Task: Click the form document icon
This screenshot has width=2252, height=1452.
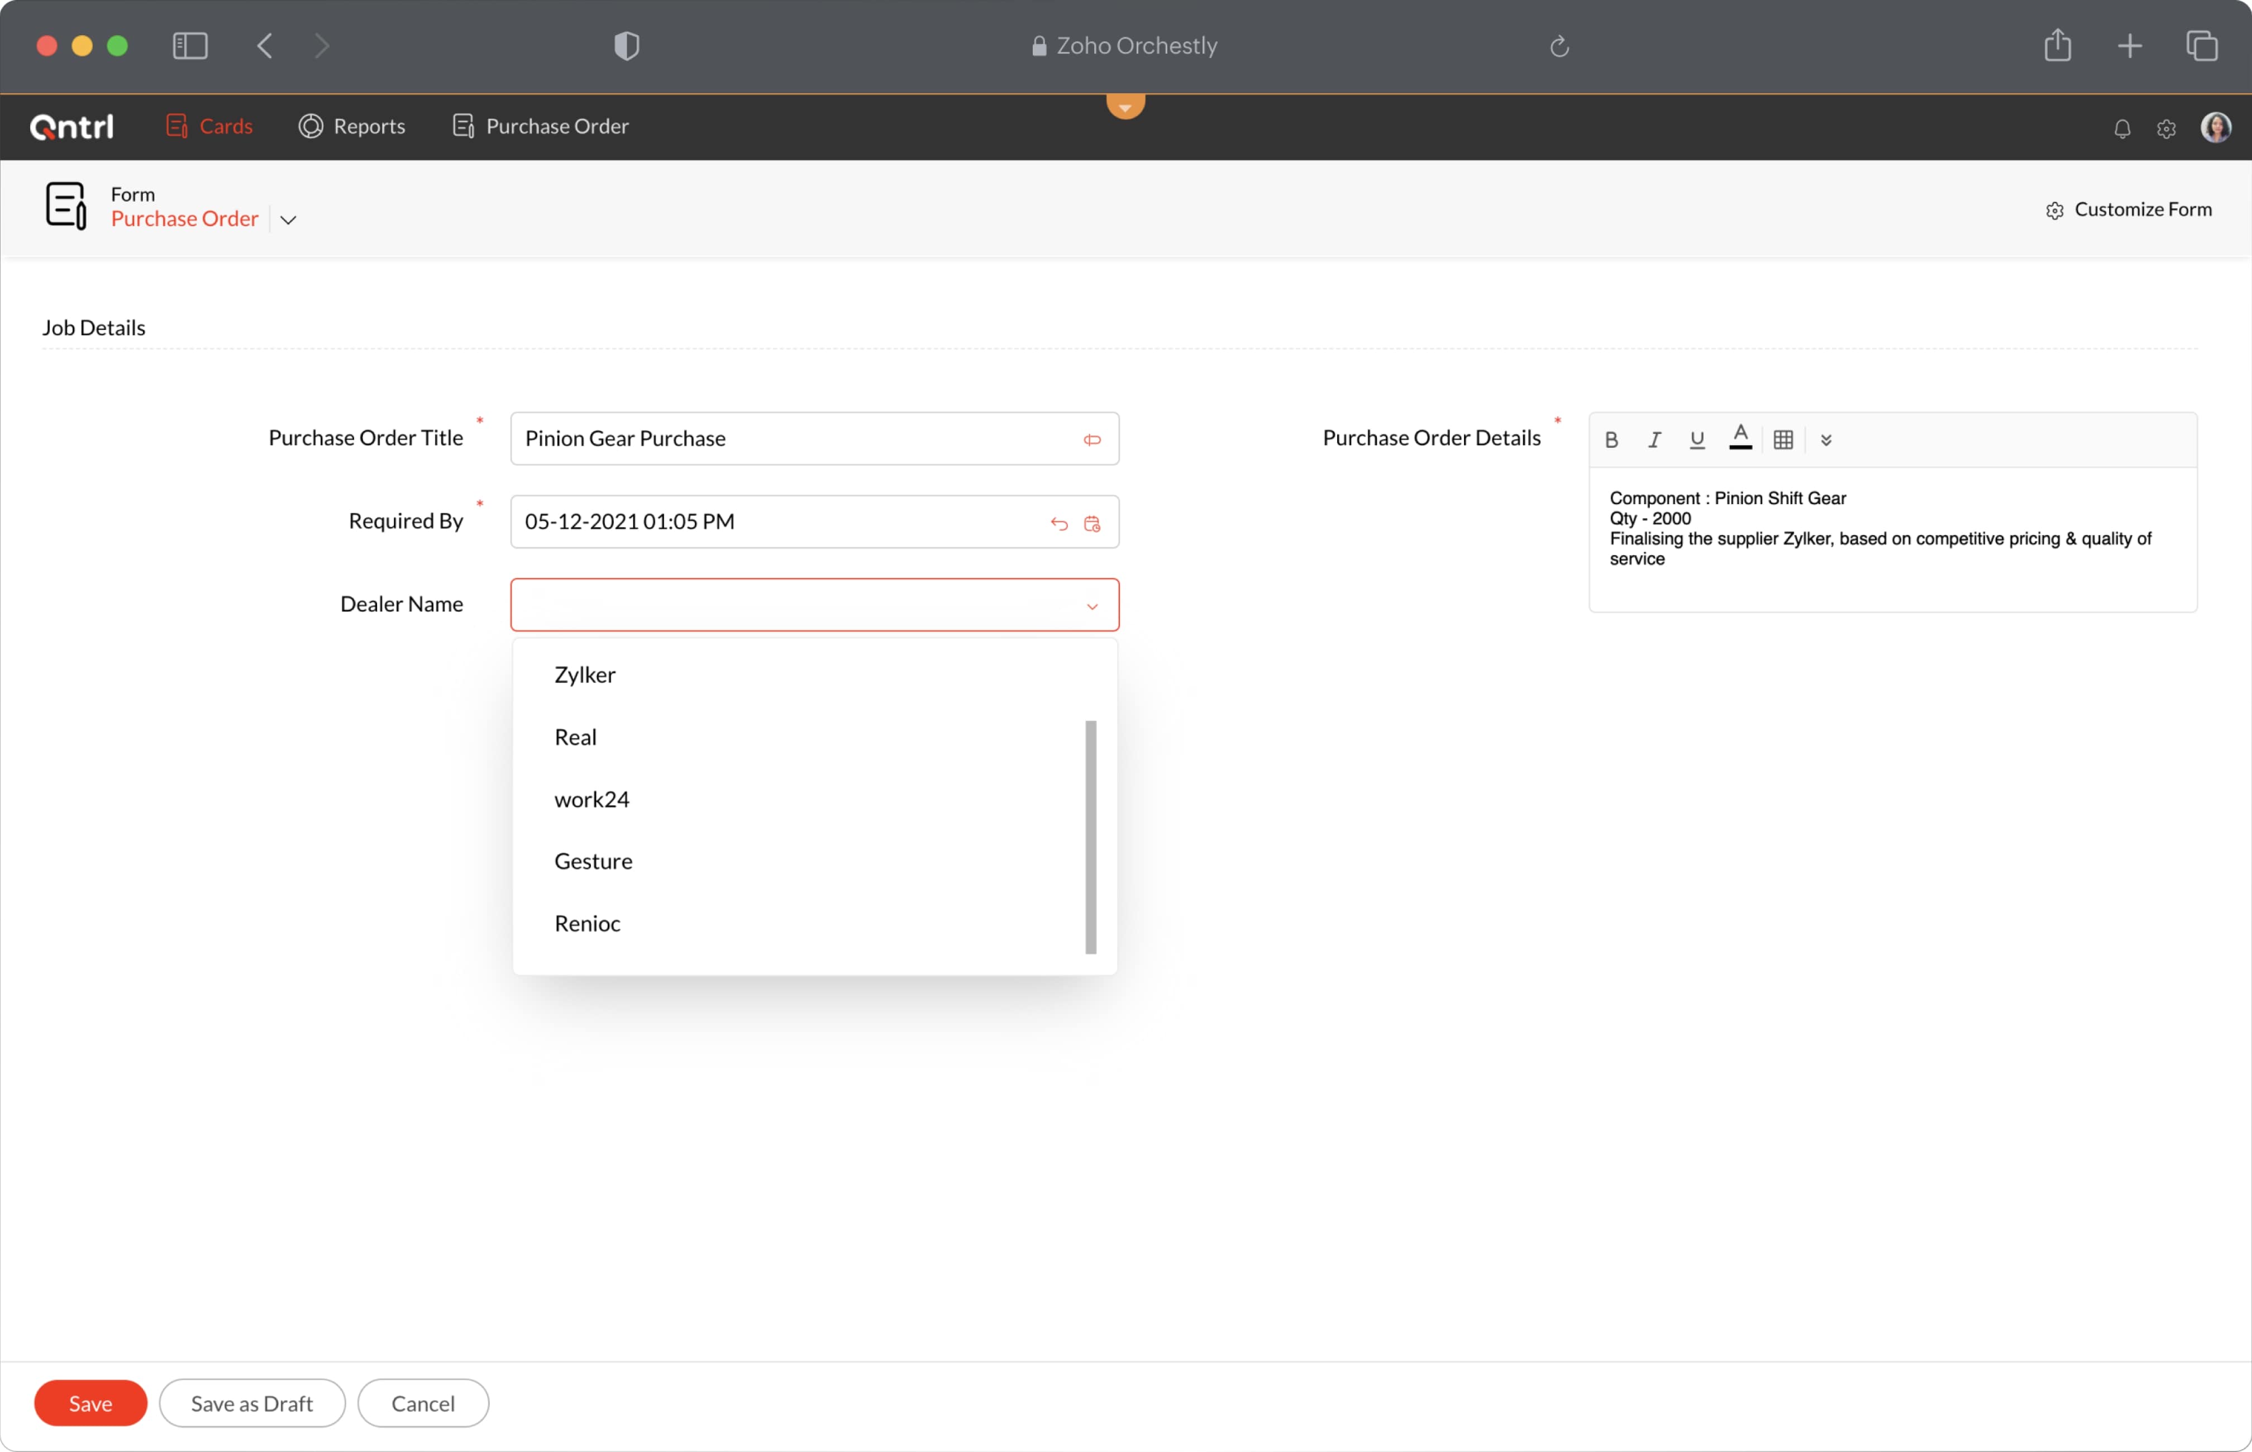Action: [66, 206]
